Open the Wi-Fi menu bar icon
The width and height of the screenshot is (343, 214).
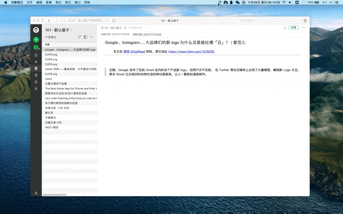284,3
